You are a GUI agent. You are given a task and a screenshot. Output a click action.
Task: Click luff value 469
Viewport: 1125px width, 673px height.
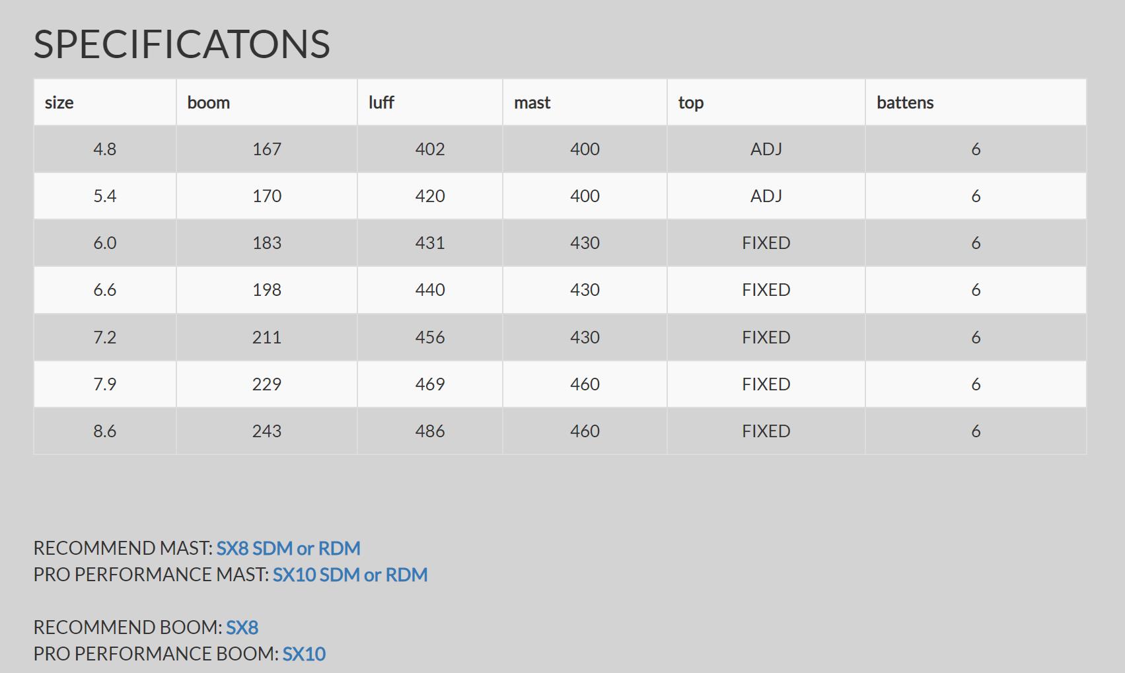point(430,384)
